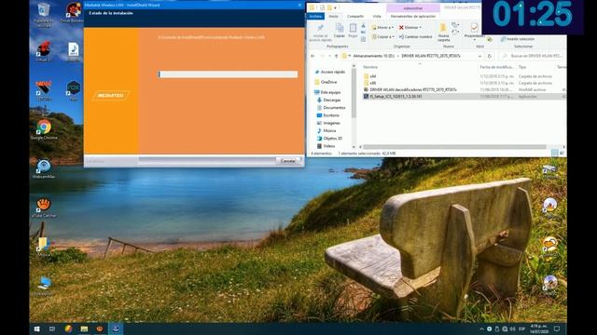Image resolution: width=597 pixels, height=335 pixels.
Task: Click the red Eliminar X icon
Action: tap(401, 27)
